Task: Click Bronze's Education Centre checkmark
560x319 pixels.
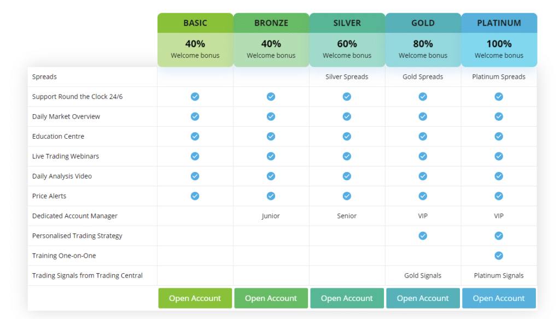Action: (271, 137)
